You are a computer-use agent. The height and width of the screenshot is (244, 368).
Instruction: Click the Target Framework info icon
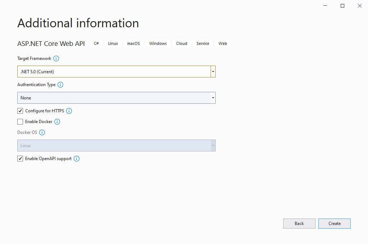pos(56,58)
